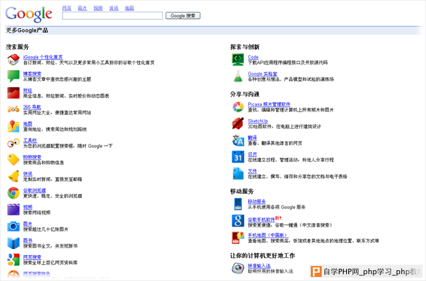The width and height of the screenshot is (426, 281).
Task: Click the purple video clapperboard icon
Action: click(x=14, y=210)
